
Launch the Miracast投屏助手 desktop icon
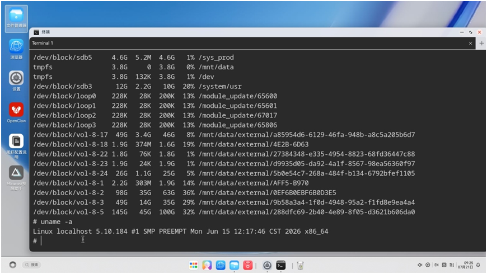16,178
